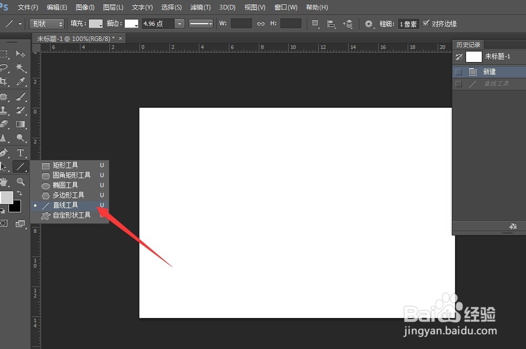Select the Hand tool
The height and width of the screenshot is (349, 526).
[x=4, y=182]
